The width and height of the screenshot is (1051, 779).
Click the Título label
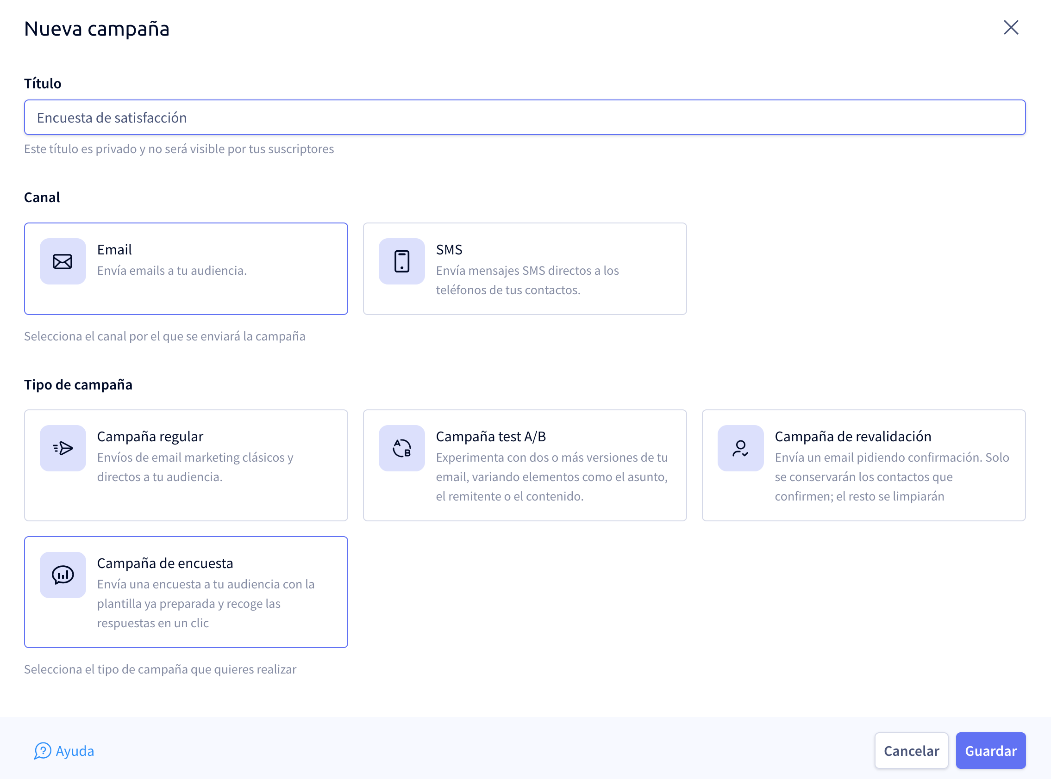pyautogui.click(x=43, y=83)
